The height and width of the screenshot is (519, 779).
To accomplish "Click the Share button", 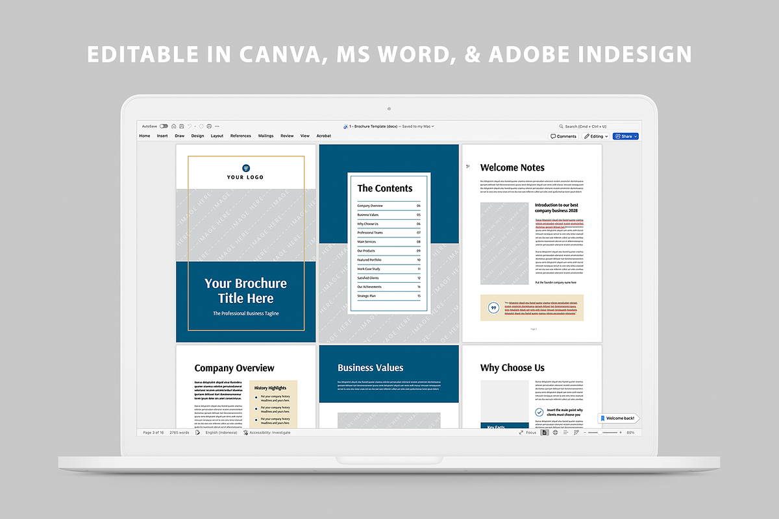I will [x=626, y=136].
